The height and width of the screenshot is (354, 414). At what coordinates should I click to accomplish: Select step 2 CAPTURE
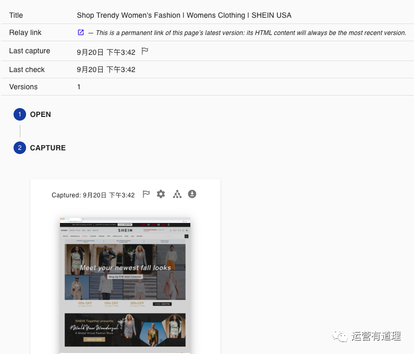click(40, 148)
